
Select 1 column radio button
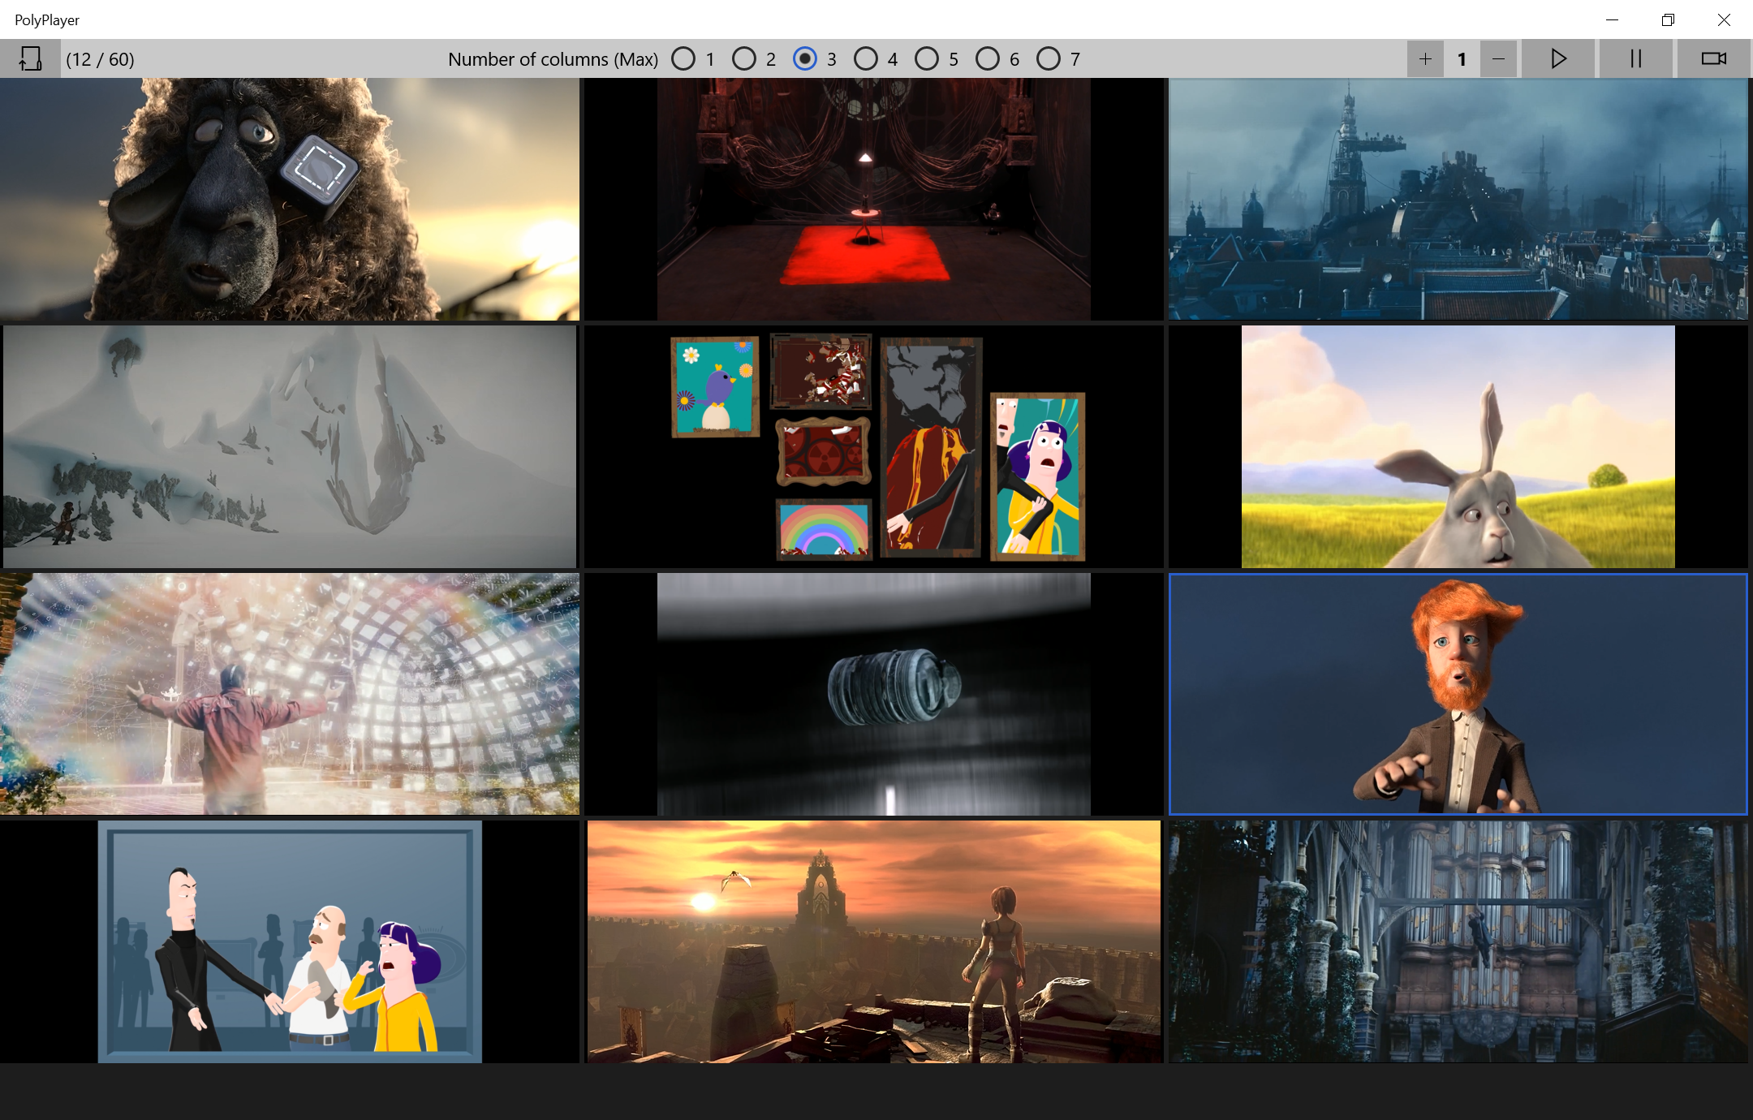683,58
